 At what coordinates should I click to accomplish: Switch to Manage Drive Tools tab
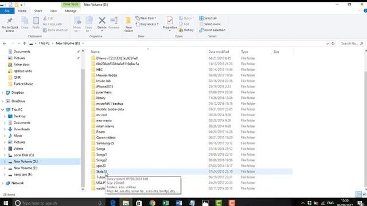tap(71, 11)
